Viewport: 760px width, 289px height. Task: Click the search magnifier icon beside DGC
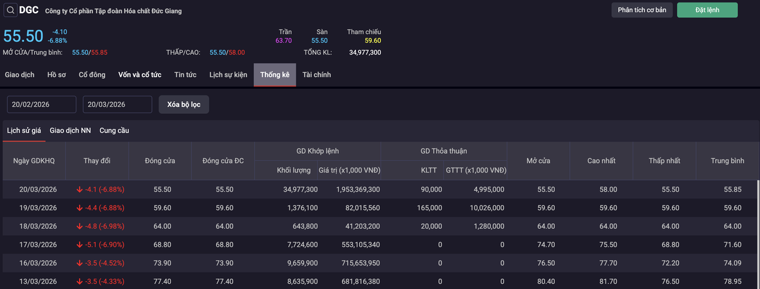11,10
